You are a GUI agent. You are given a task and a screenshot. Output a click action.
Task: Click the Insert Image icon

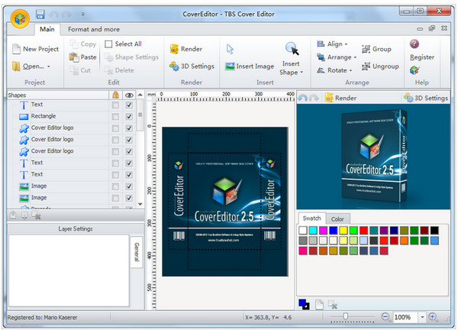pos(231,66)
